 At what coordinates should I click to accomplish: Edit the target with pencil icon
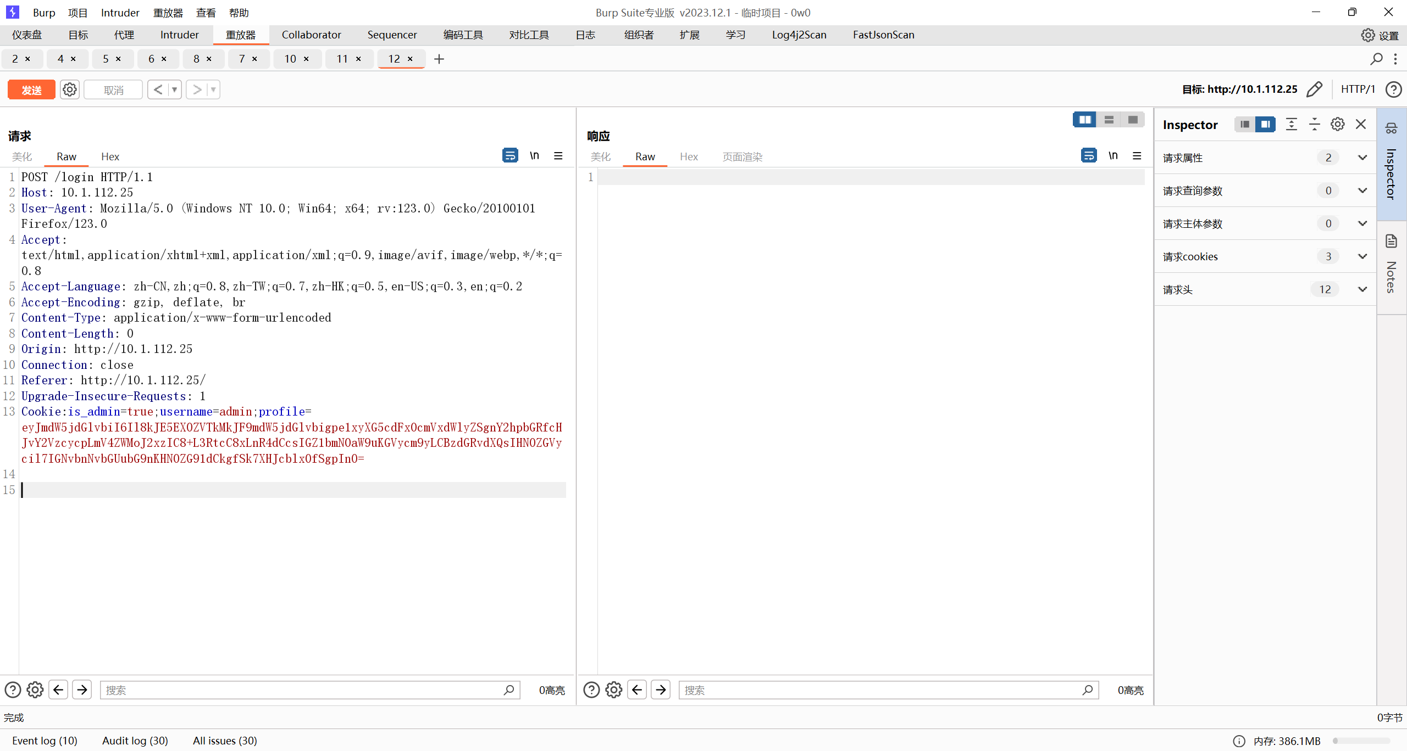click(x=1314, y=89)
